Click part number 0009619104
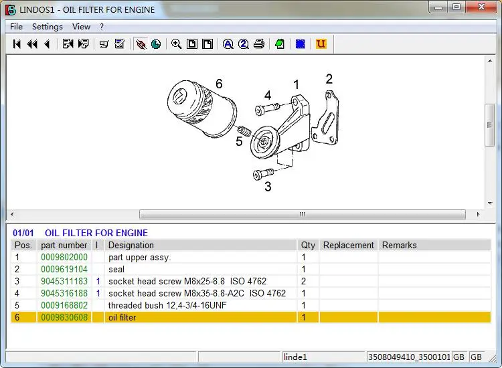Image resolution: width=502 pixels, height=368 pixels. (x=64, y=270)
